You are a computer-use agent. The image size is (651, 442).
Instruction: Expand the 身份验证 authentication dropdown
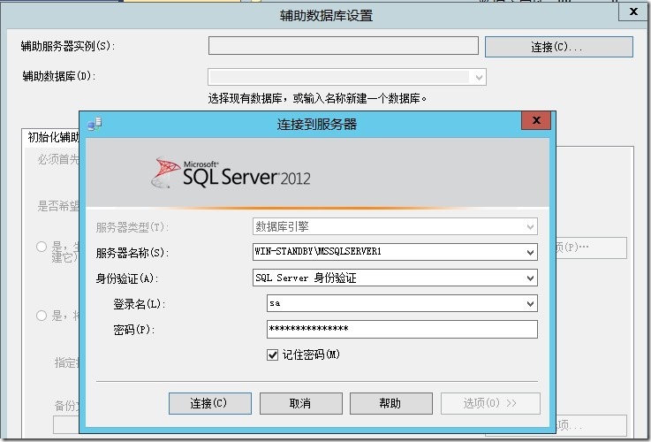(530, 278)
